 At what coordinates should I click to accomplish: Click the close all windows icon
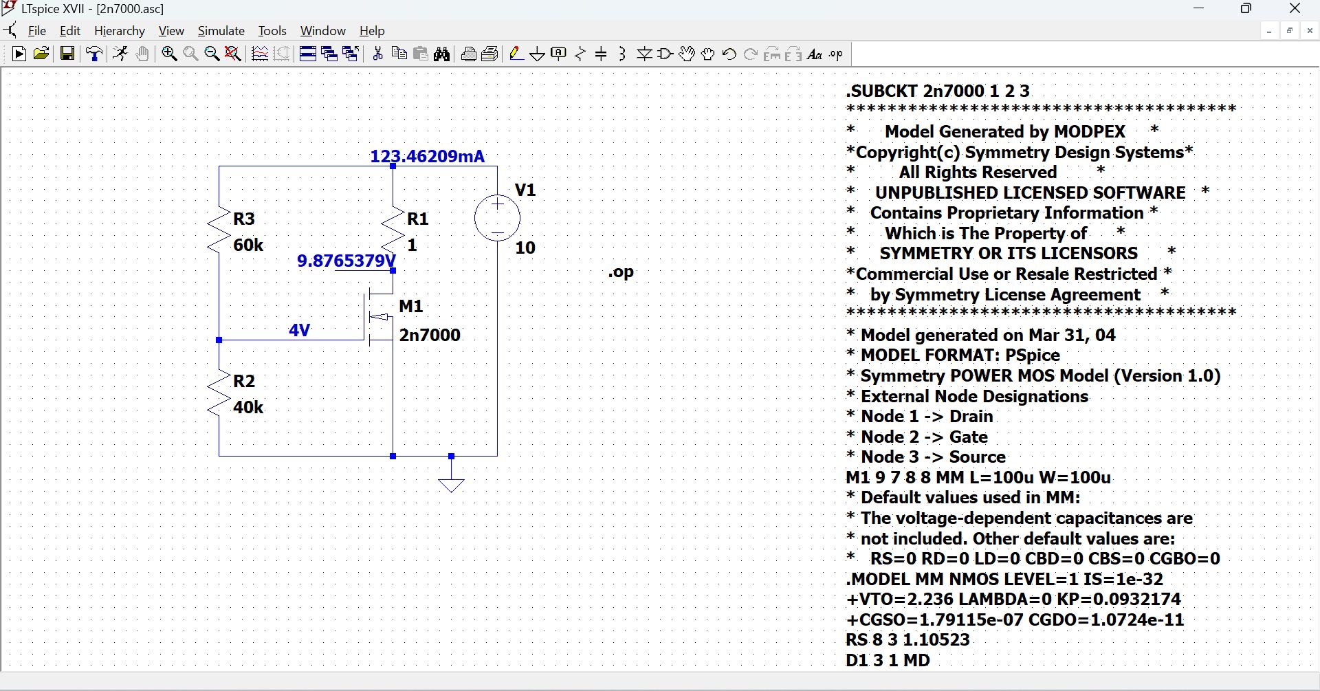point(351,54)
